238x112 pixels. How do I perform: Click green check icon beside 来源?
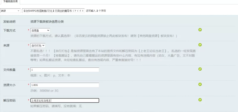pyautogui.click(x=200, y=45)
